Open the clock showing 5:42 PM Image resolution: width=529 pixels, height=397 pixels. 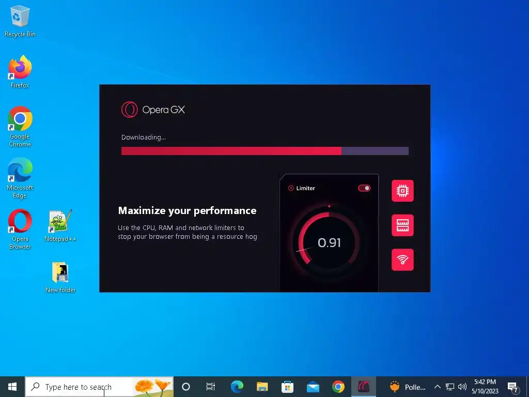(485, 387)
